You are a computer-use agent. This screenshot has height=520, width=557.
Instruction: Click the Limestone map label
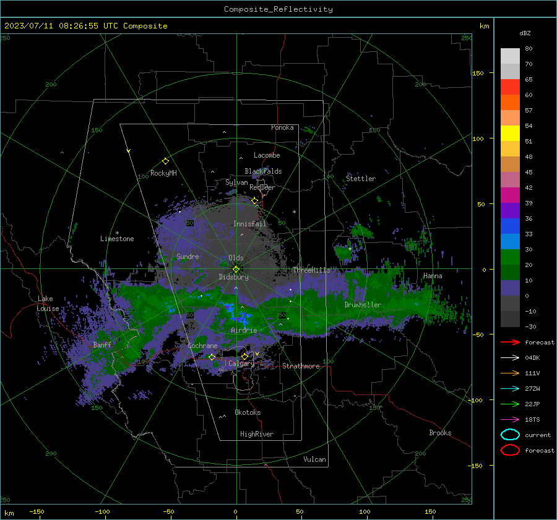pos(117,239)
